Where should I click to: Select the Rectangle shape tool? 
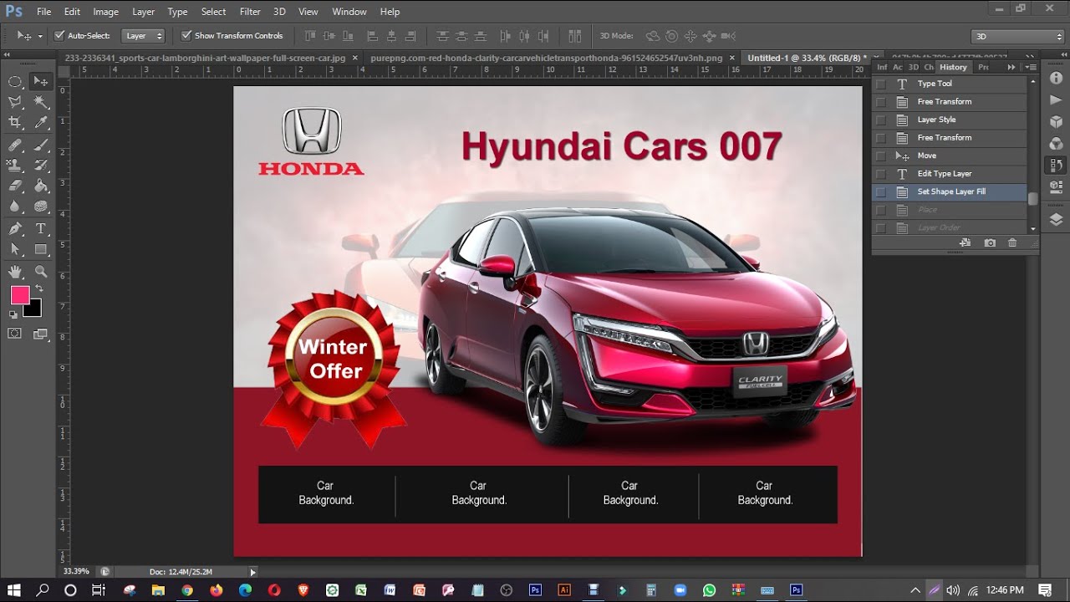point(40,249)
